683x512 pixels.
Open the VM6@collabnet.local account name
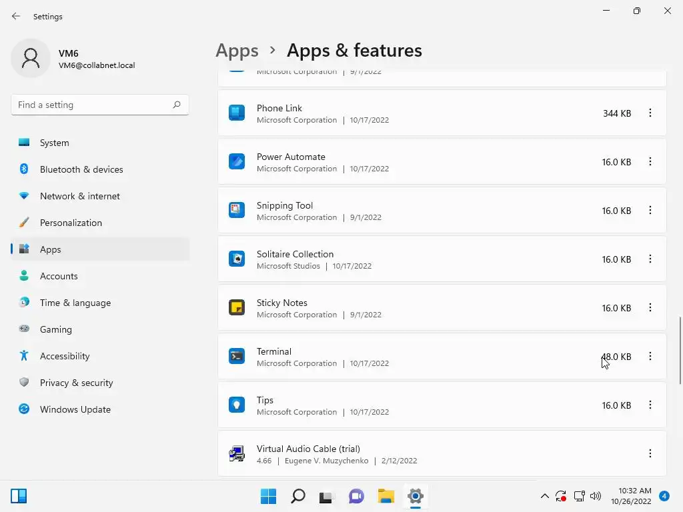click(x=97, y=65)
